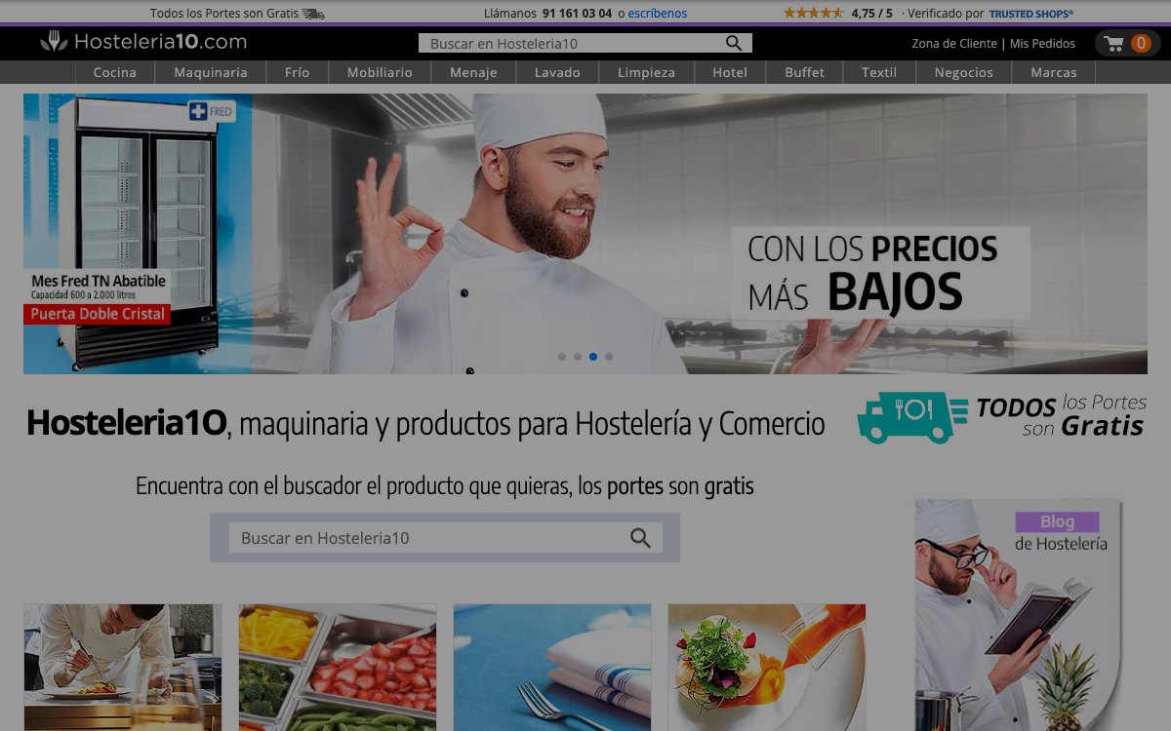The height and width of the screenshot is (731, 1171).
Task: Select the second carousel slide dot
Action: pyautogui.click(x=578, y=357)
